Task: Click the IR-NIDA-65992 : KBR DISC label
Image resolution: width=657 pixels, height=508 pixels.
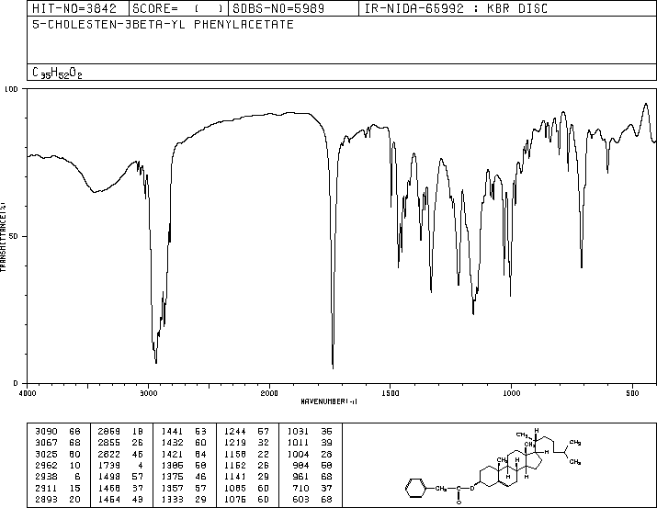Action: coord(457,8)
